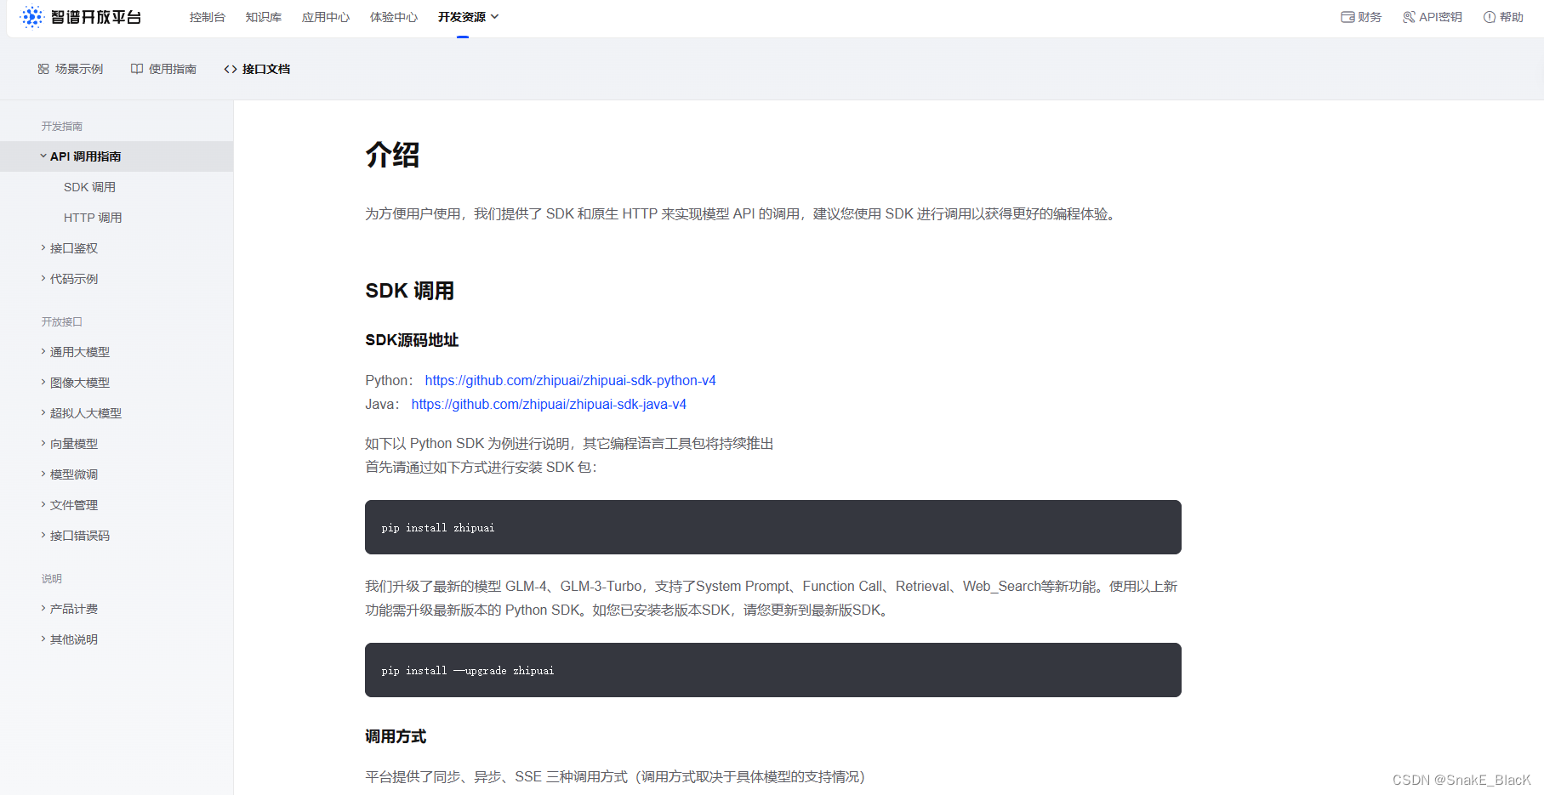Click the 帮助 help icon
Image resolution: width=1544 pixels, height=795 pixels.
click(1490, 17)
